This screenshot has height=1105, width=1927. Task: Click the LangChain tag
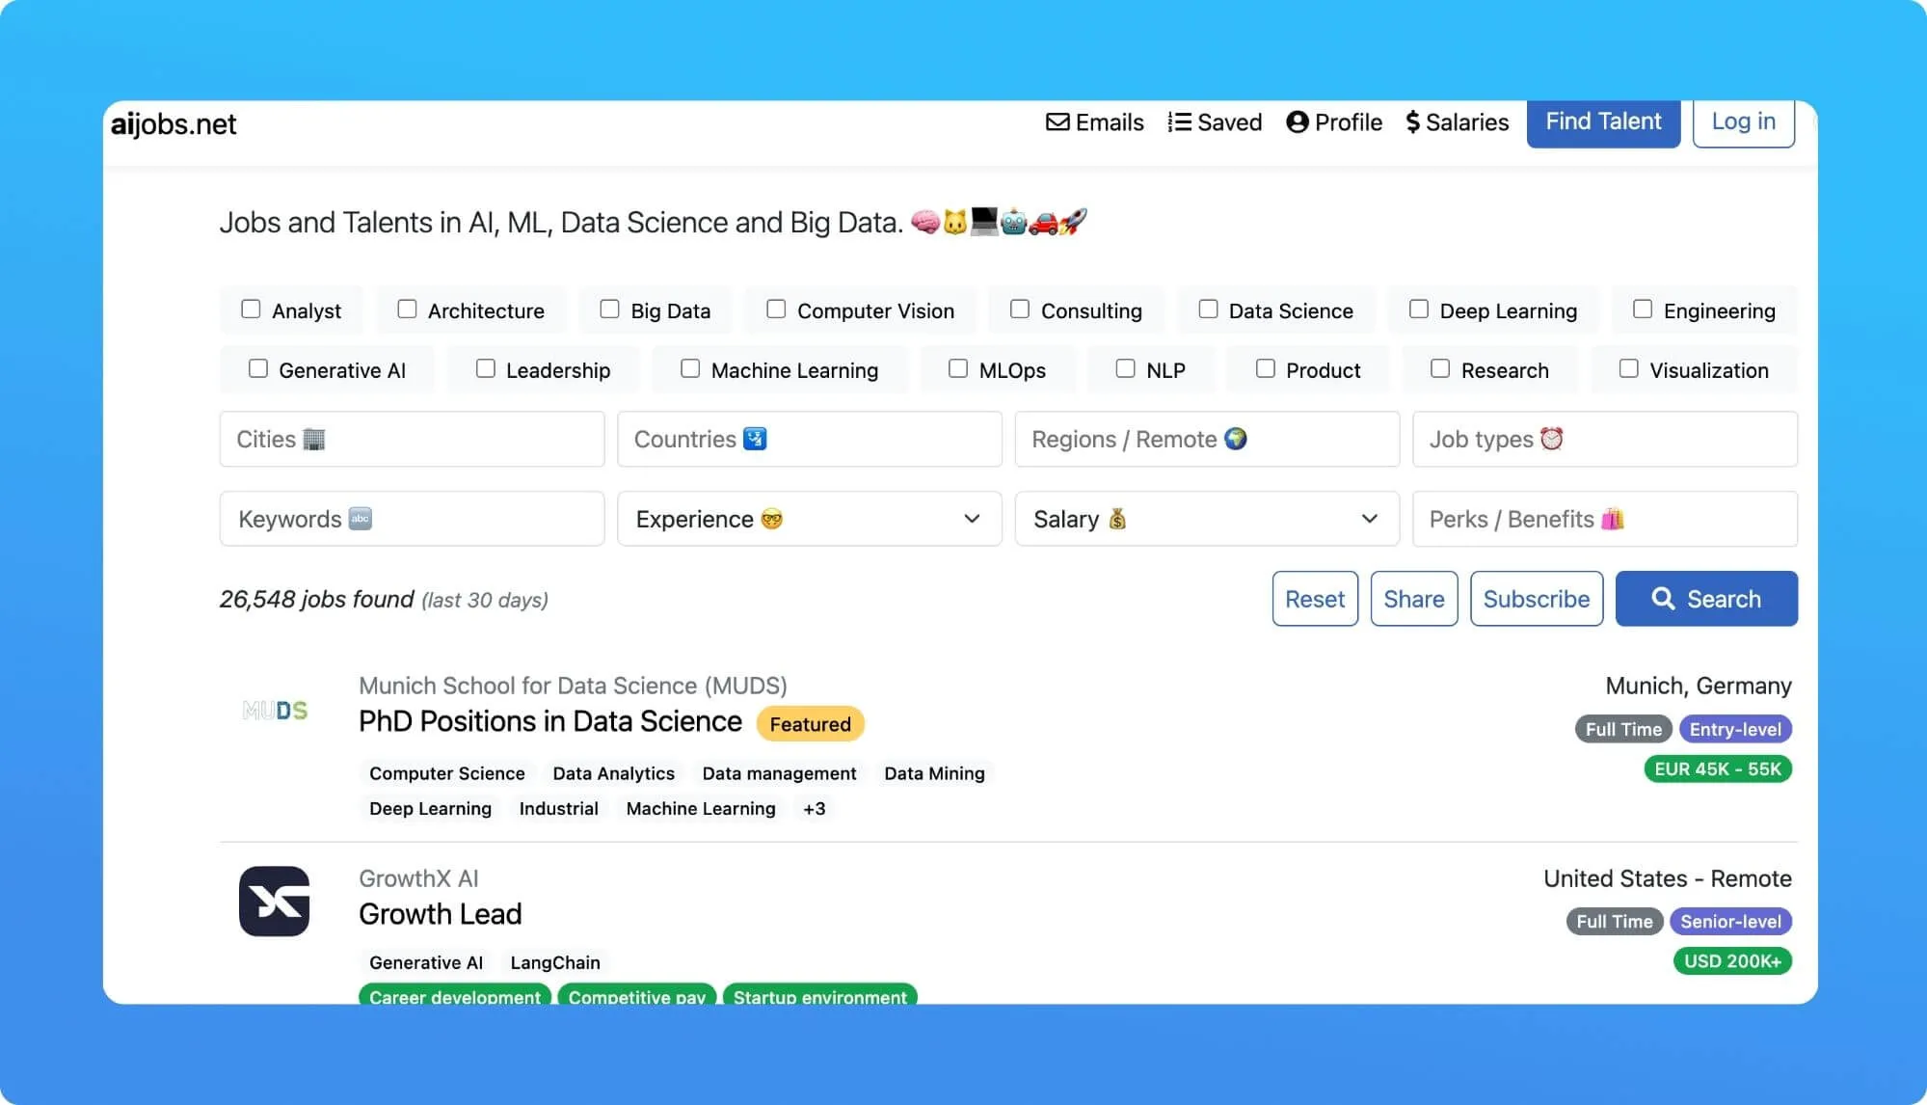555,962
